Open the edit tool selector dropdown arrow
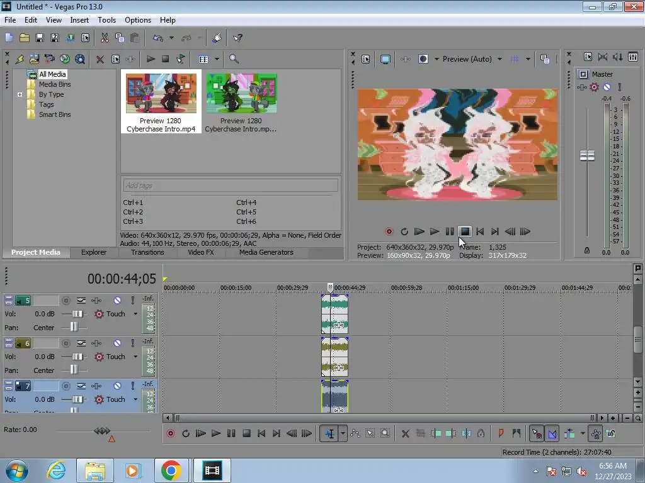This screenshot has height=483, width=645. click(343, 434)
